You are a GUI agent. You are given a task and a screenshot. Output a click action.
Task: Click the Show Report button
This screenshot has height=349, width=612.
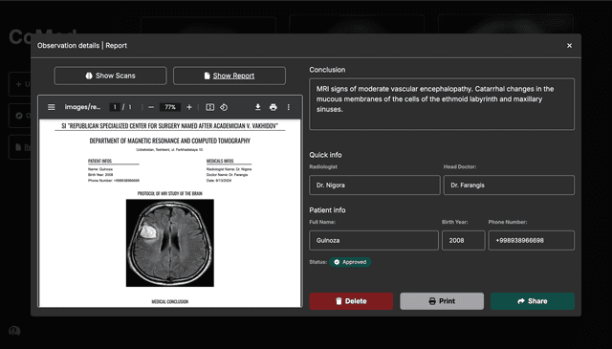(229, 76)
